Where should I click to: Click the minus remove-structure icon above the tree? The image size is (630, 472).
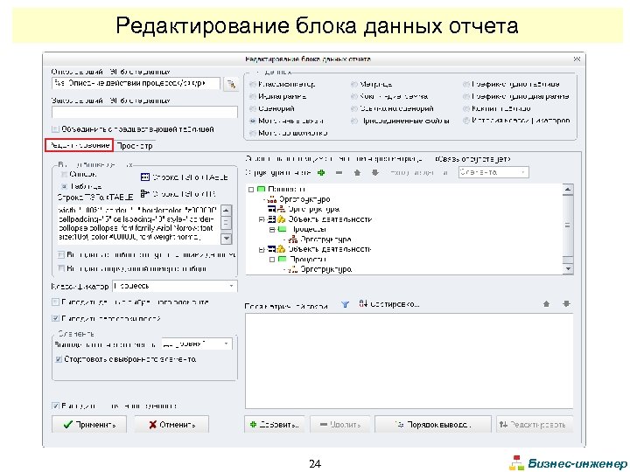339,172
